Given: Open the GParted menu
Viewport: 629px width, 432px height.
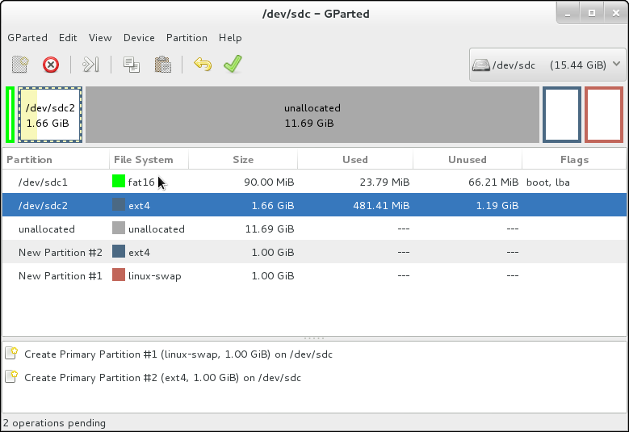Looking at the screenshot, I should [x=27, y=38].
